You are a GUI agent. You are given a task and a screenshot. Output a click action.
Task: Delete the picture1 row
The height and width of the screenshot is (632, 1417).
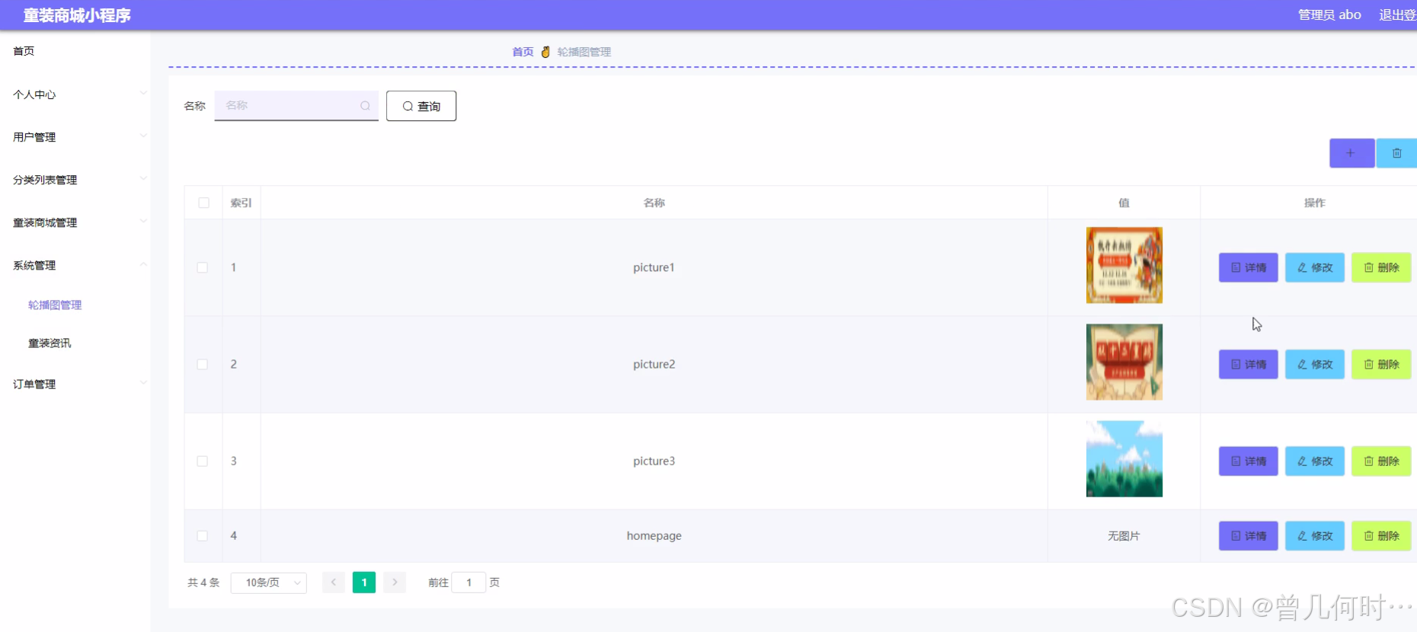1380,267
